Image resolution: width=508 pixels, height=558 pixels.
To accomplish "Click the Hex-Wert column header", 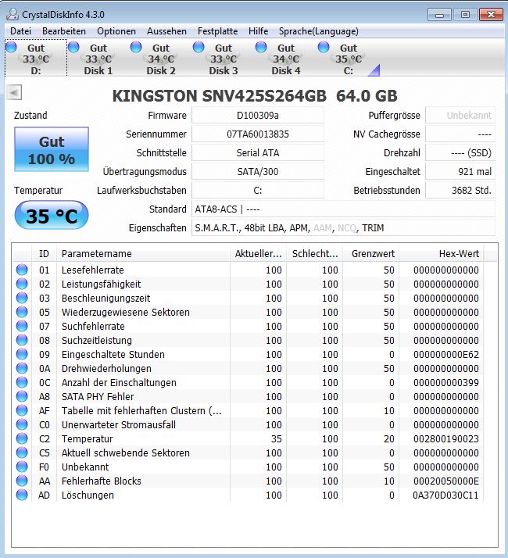I will tap(442, 254).
